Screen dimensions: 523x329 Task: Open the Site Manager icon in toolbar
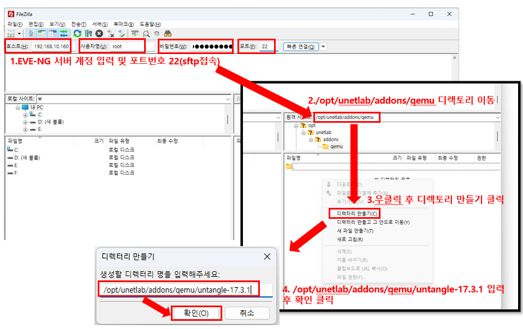click(x=11, y=34)
